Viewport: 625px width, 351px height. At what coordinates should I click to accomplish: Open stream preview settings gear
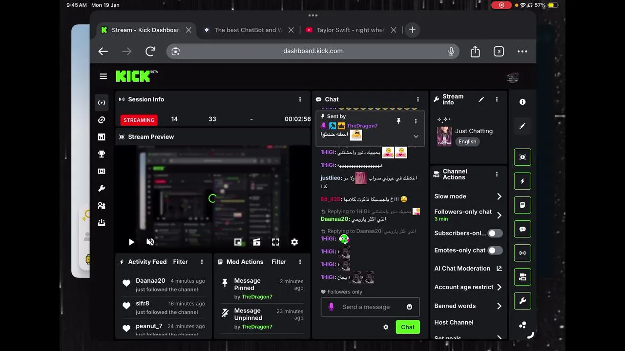tap(294, 242)
